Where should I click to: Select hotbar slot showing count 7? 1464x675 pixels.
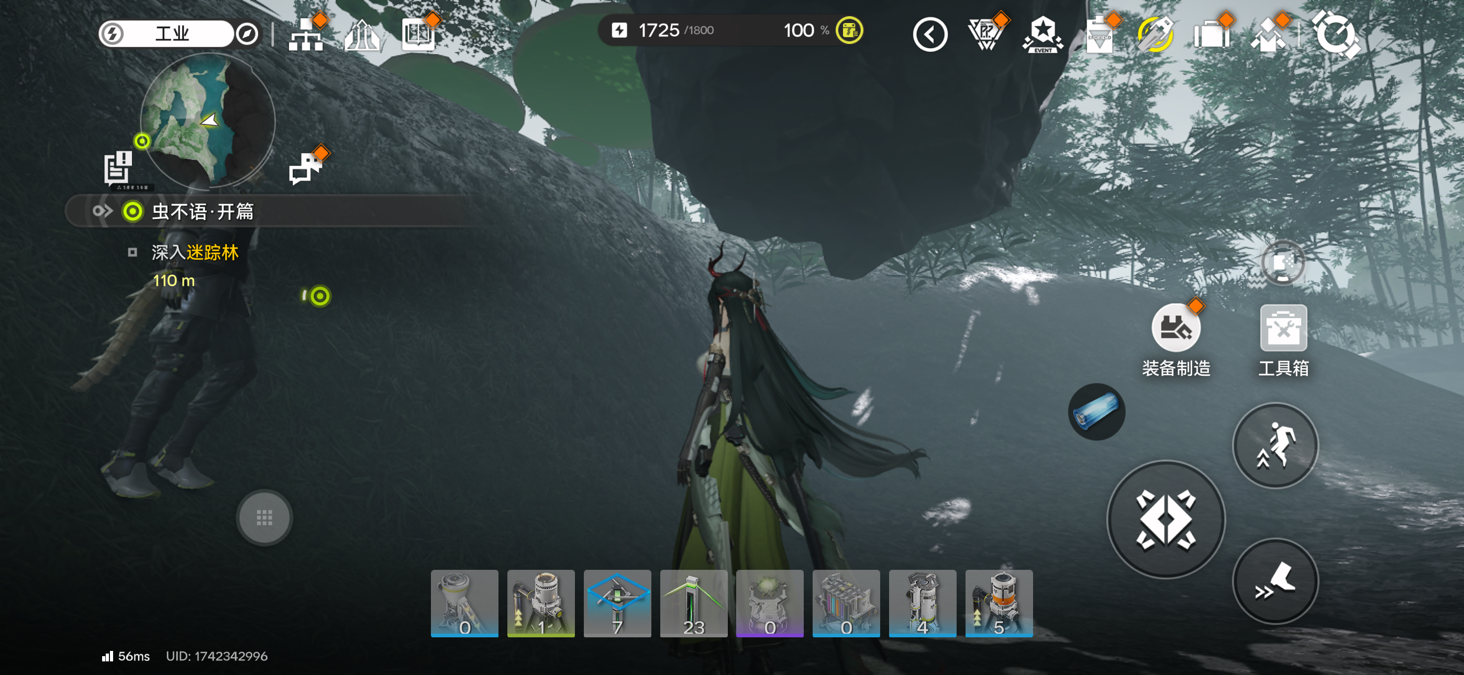(x=617, y=603)
